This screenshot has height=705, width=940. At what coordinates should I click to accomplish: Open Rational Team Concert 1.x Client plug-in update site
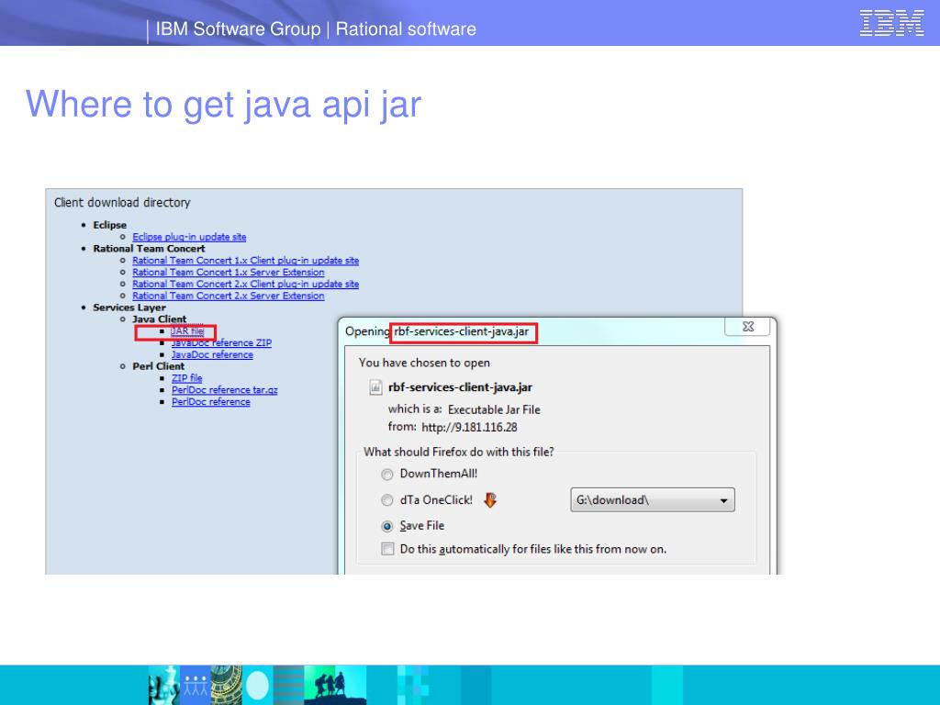click(x=245, y=260)
